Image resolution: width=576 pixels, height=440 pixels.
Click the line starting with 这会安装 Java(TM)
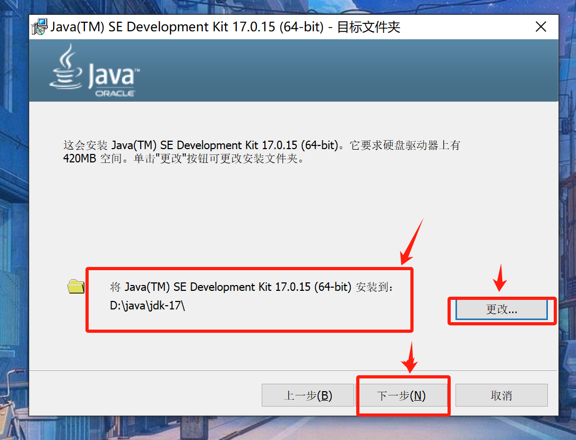click(x=262, y=145)
